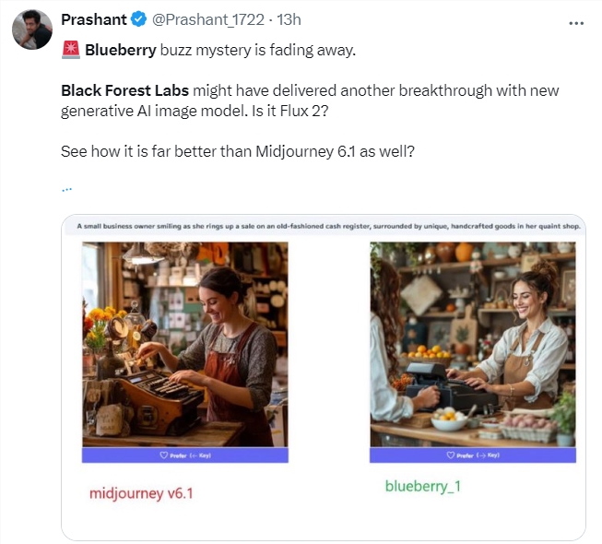Open the Midjourney shopkeeper image
The image size is (602, 544).
click(x=185, y=344)
